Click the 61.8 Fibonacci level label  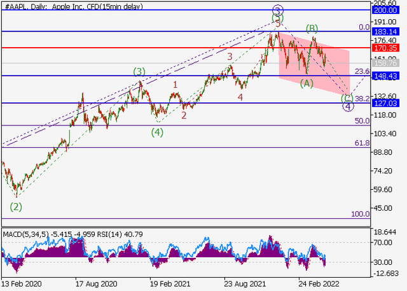(x=362, y=143)
